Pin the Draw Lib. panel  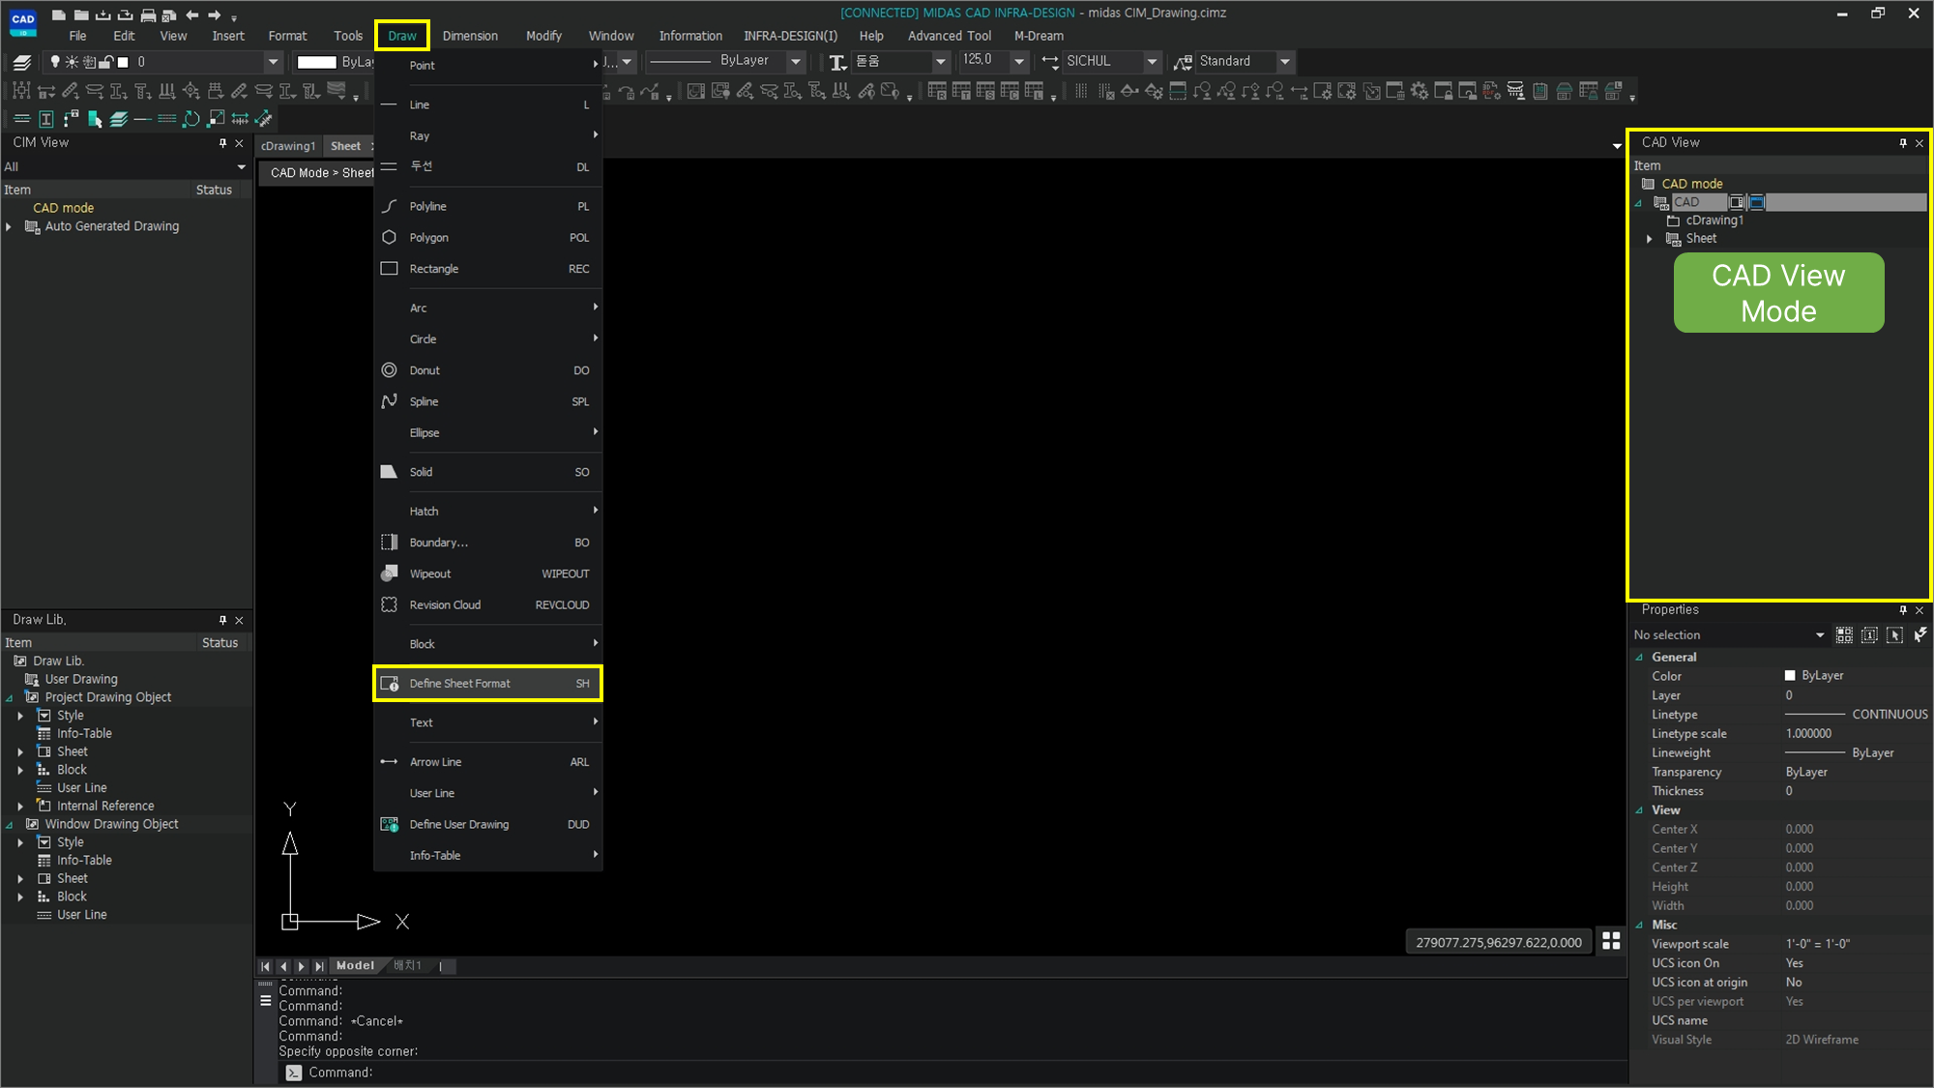coord(222,620)
